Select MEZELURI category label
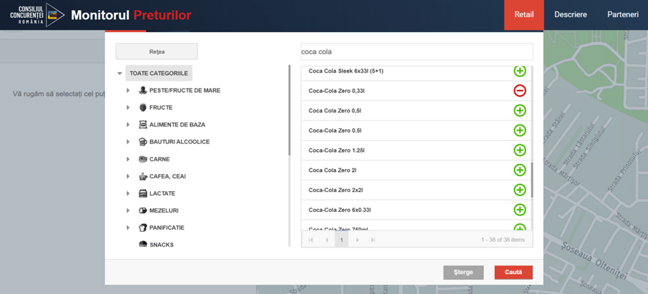 coord(164,211)
